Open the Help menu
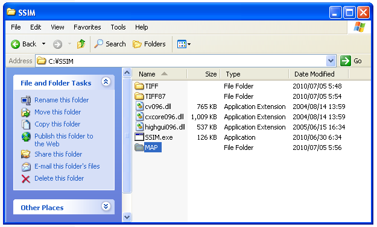The height and width of the screenshot is (227, 377). [141, 27]
